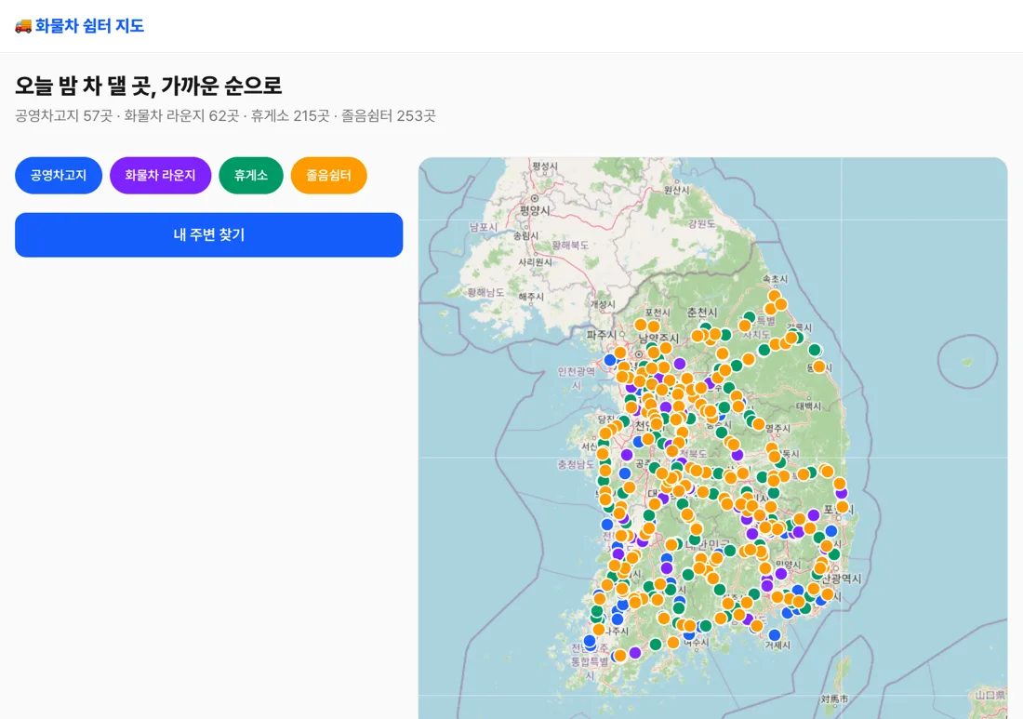Toggle the 화물차 라운지 filter chip

(x=161, y=176)
